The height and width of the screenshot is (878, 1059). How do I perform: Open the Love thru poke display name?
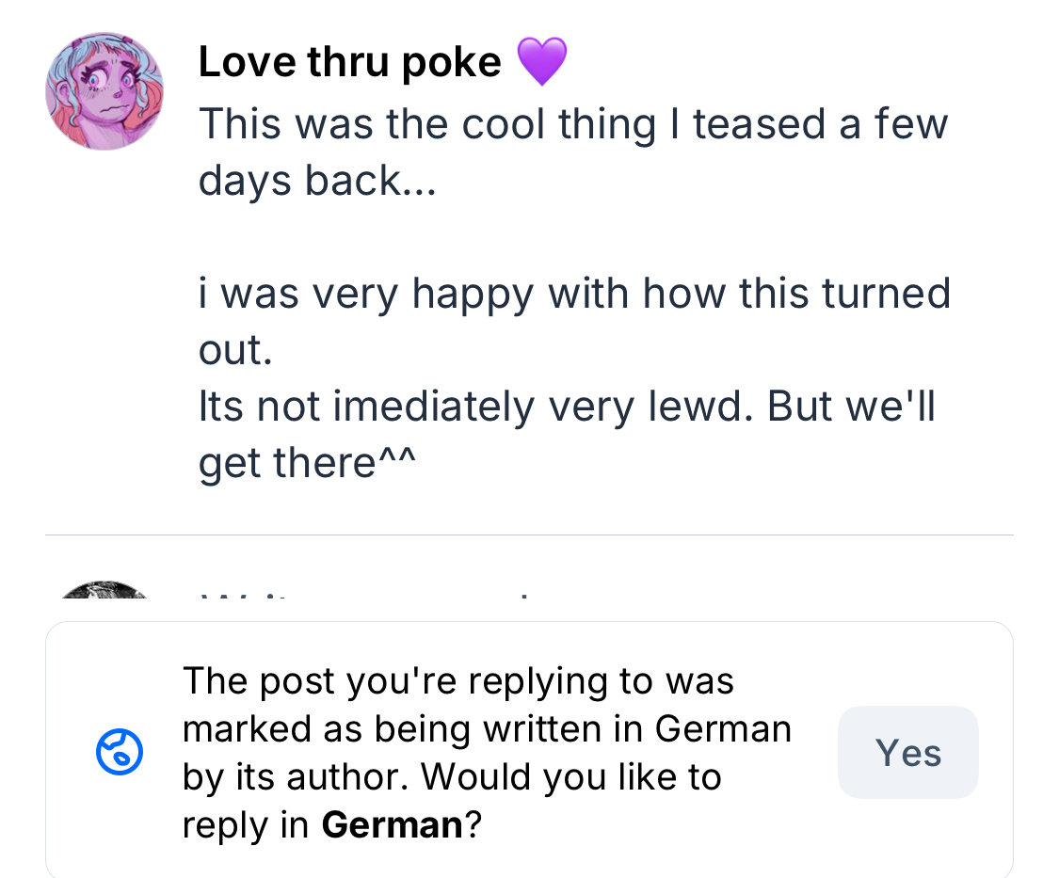(350, 62)
